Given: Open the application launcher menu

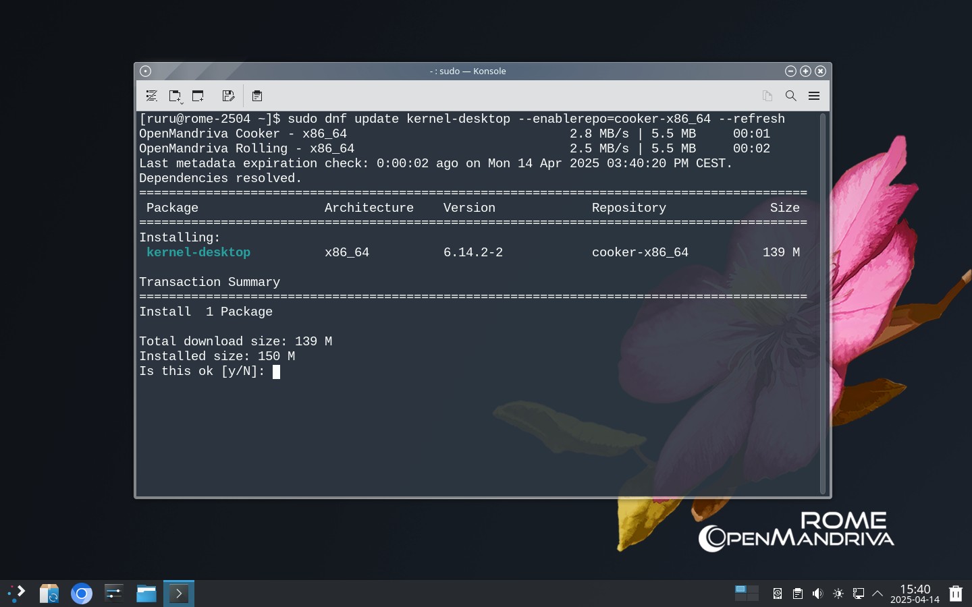Looking at the screenshot, I should pos(17,594).
